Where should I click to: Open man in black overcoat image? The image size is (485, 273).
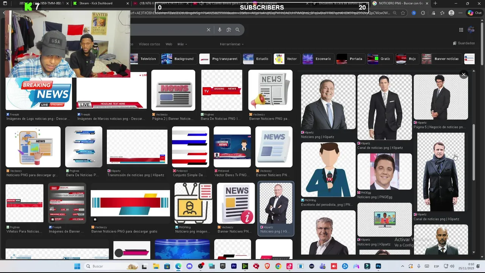click(441, 172)
